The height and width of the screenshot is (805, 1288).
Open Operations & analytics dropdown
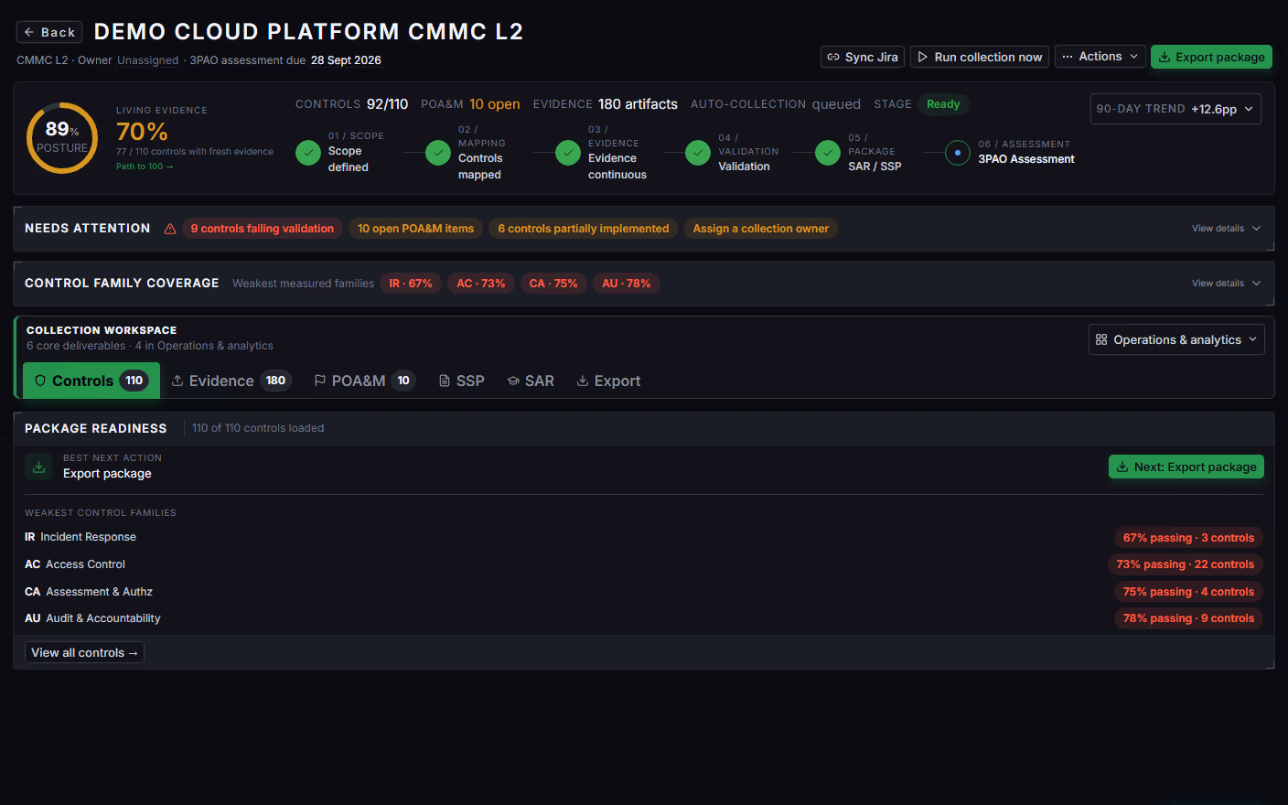(x=1176, y=339)
